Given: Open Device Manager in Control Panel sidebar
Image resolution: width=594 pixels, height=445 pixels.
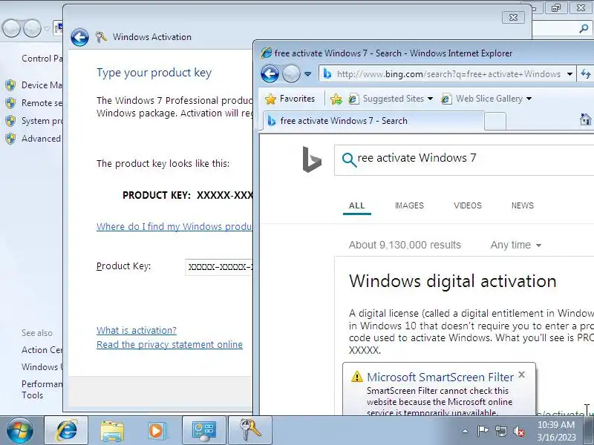Looking at the screenshot, I should 42,85.
